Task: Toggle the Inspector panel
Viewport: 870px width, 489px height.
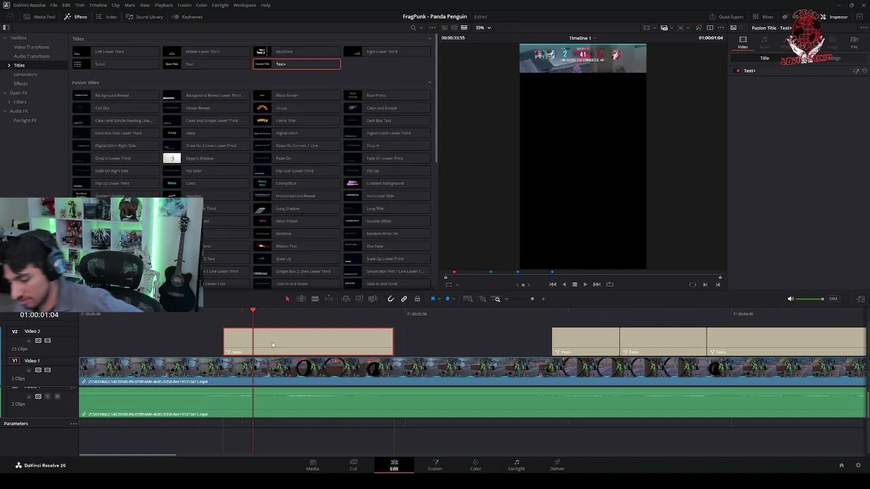Action: (x=834, y=17)
